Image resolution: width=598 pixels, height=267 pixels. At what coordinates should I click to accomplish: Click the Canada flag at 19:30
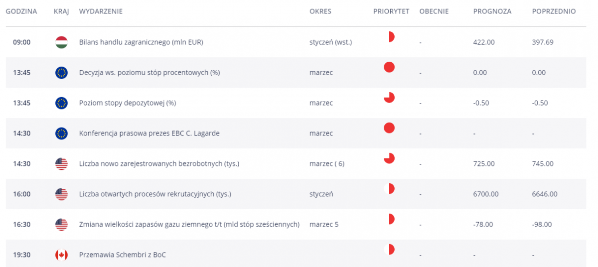(x=61, y=255)
